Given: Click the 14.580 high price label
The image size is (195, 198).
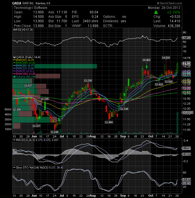Looking at the screenshot, I should pos(166,58).
